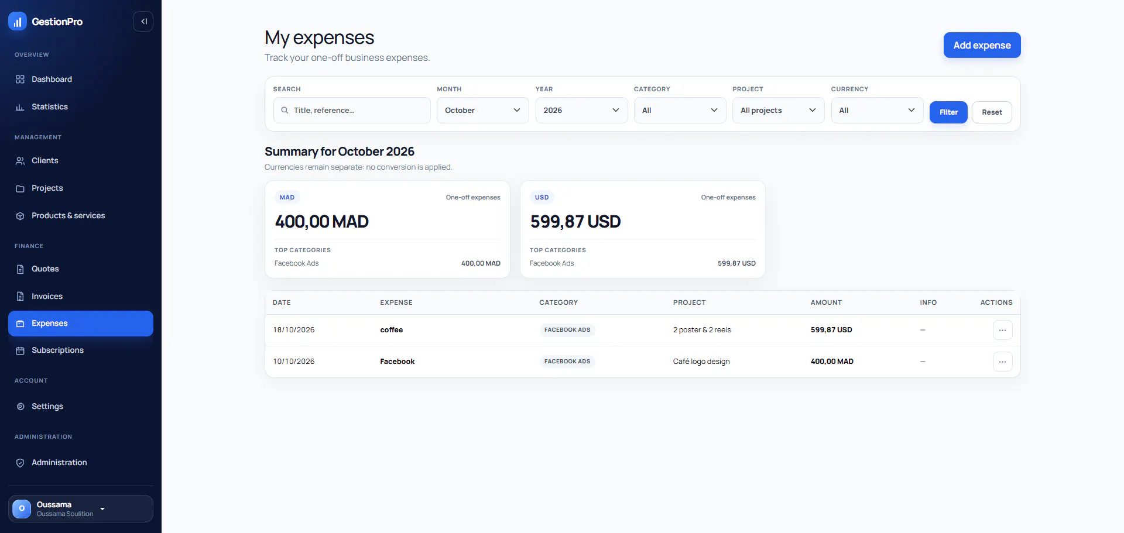Click the USD currency badge

point(542,197)
